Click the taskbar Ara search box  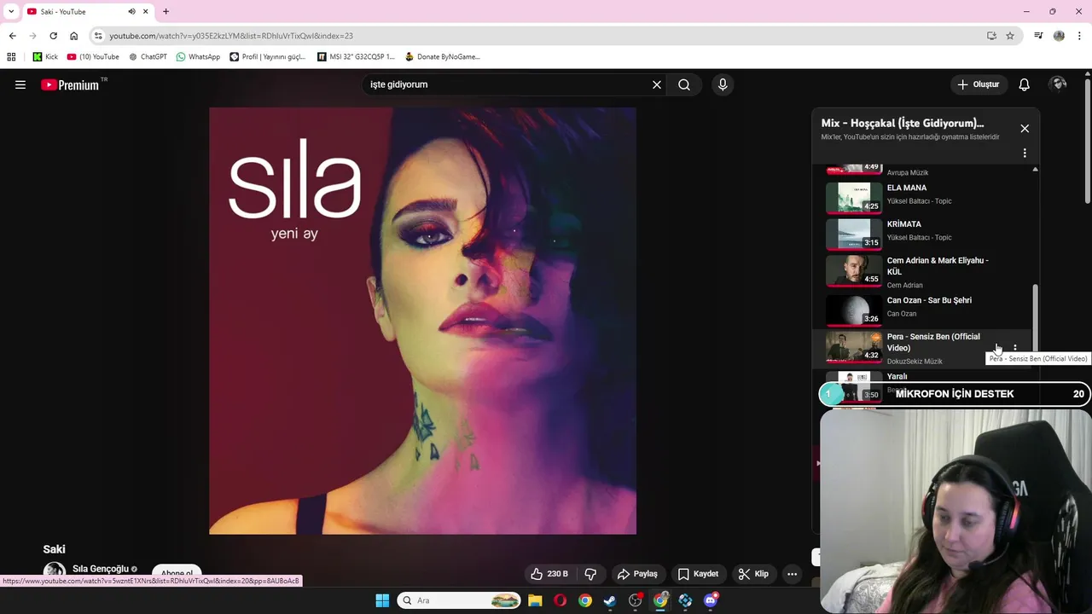(x=459, y=600)
